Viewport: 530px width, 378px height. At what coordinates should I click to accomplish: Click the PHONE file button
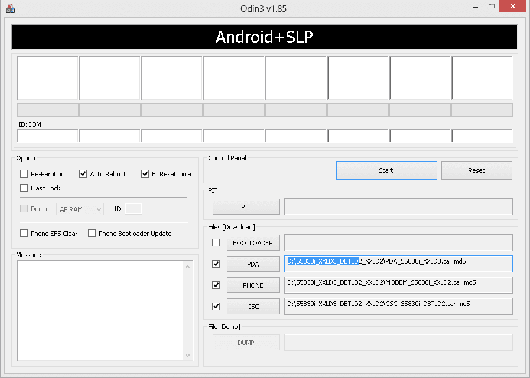[x=253, y=285]
